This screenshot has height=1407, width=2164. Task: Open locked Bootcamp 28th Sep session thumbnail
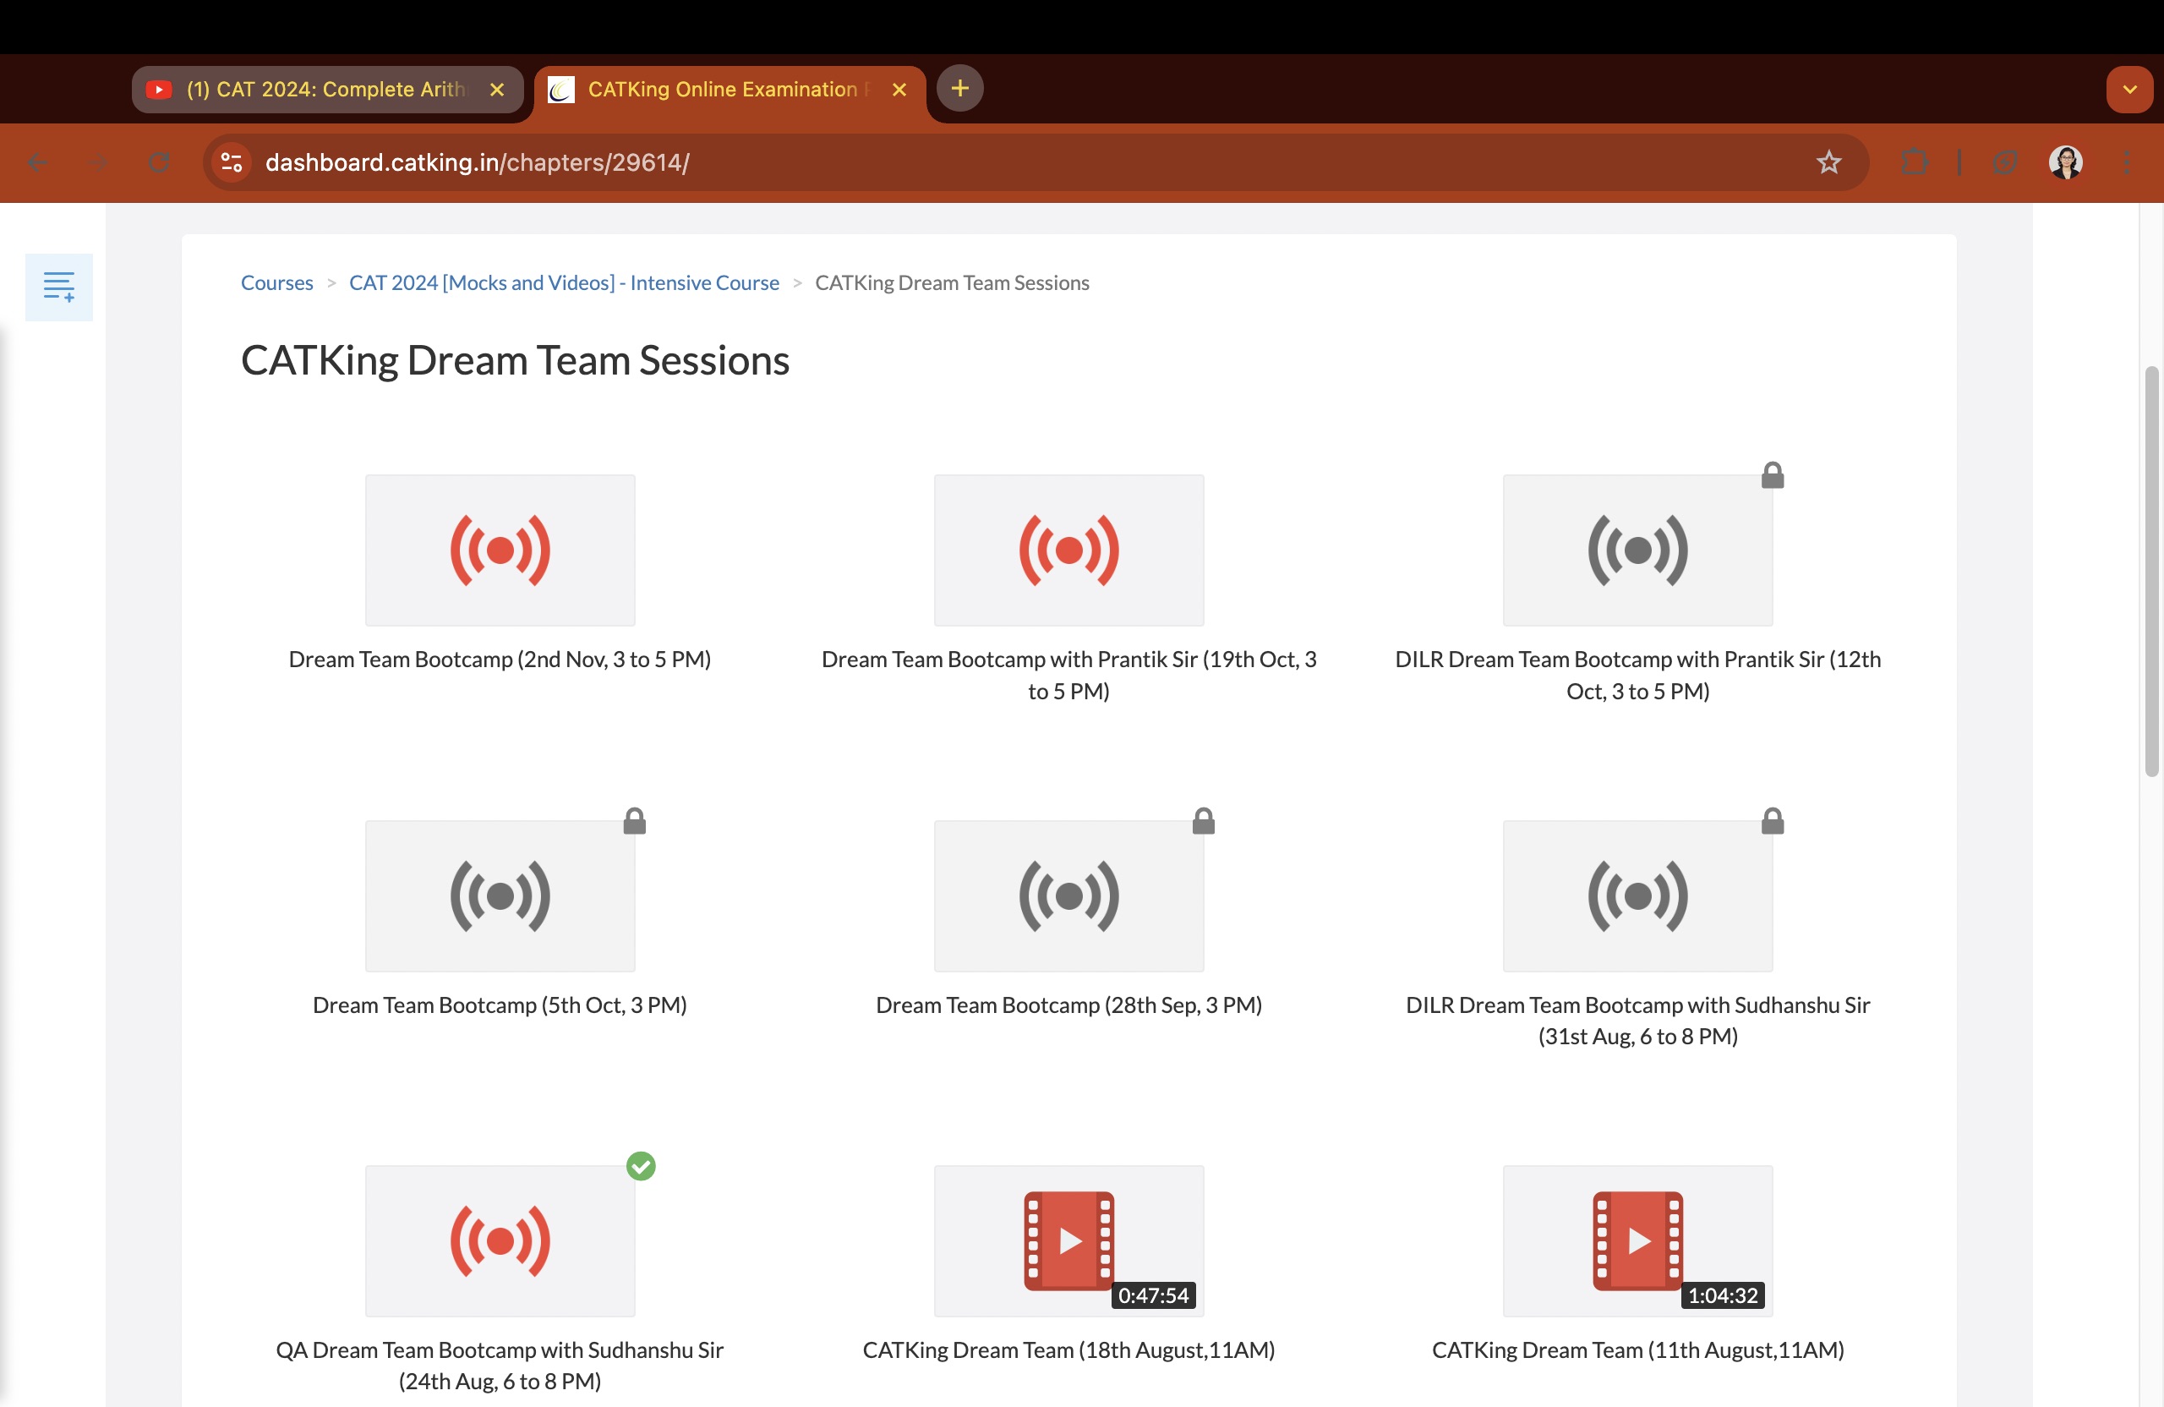coord(1068,895)
